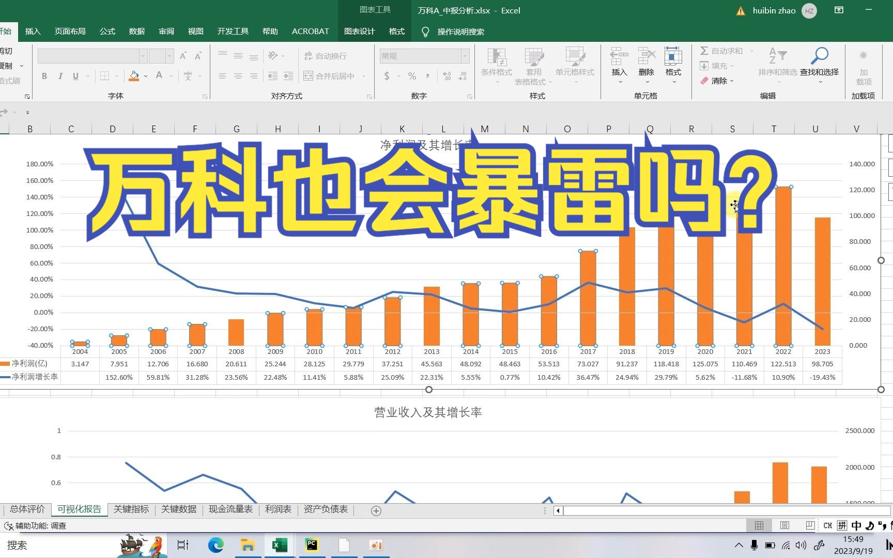This screenshot has width=893, height=558.
Task: Open PyCharm from taskbar
Action: point(312,545)
